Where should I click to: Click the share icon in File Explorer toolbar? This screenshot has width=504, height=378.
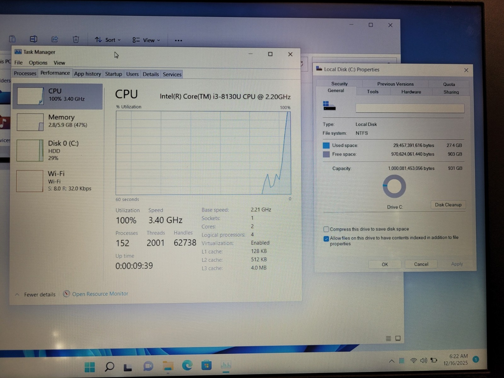tap(55, 39)
